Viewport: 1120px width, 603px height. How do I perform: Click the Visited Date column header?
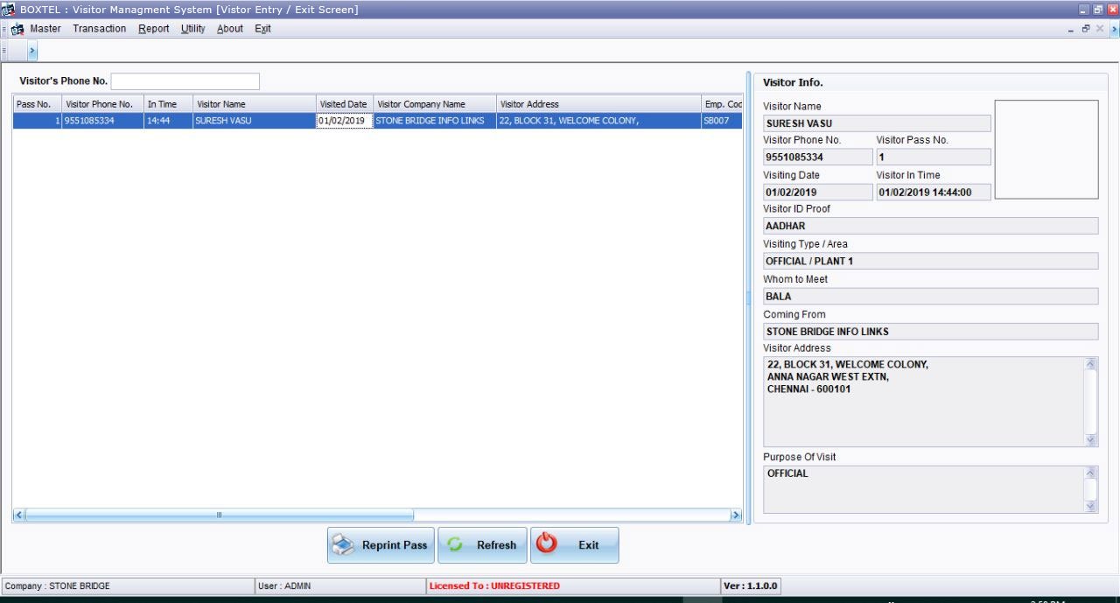(x=344, y=104)
